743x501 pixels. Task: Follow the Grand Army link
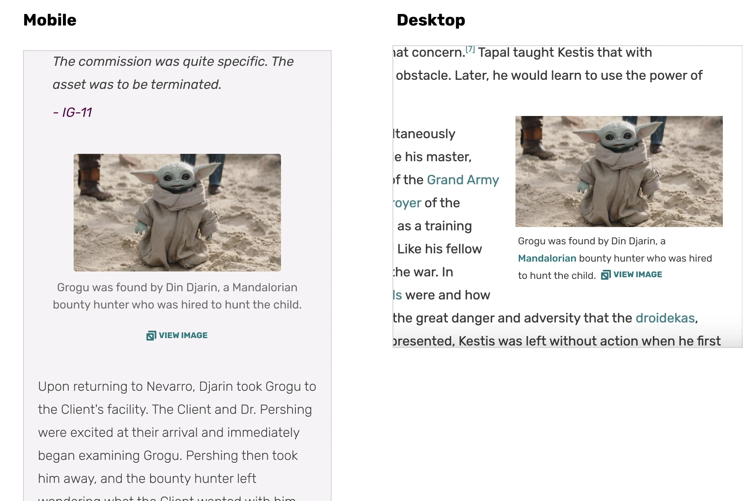pos(463,180)
